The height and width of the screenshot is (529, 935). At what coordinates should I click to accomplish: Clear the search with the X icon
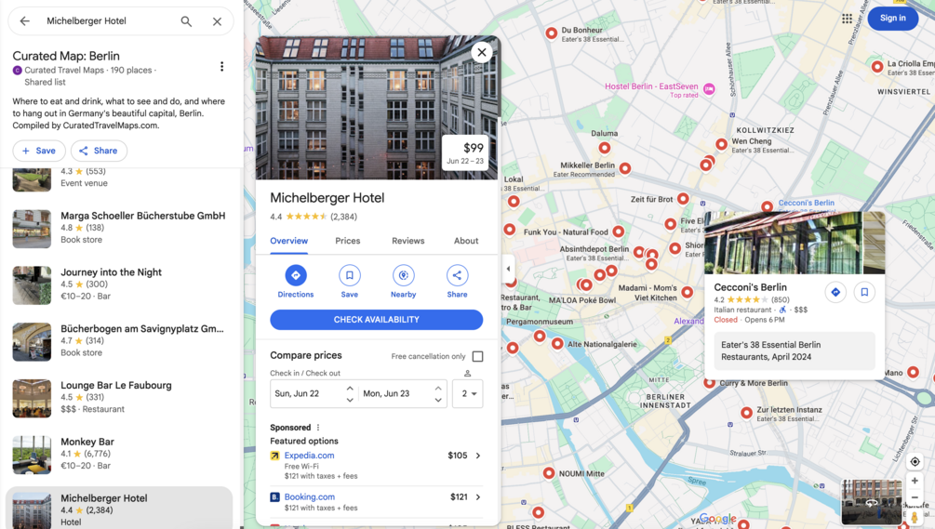[217, 21]
